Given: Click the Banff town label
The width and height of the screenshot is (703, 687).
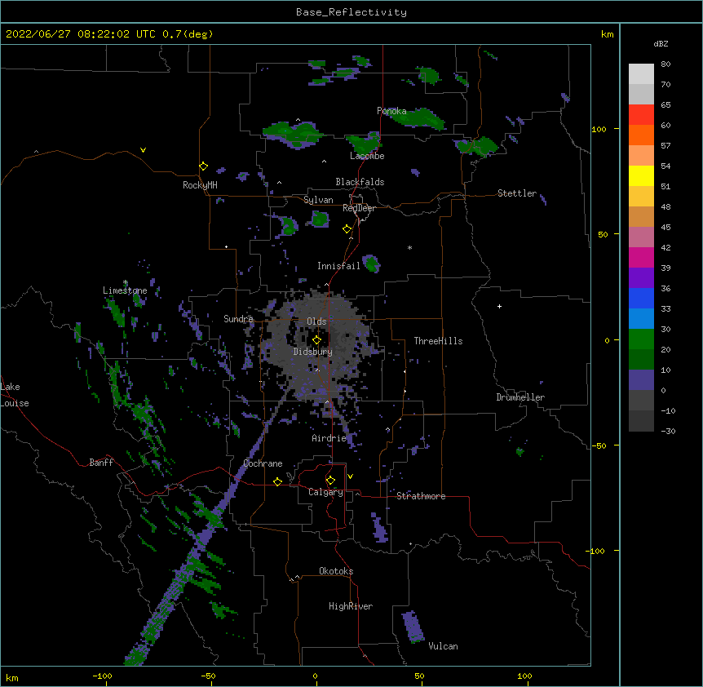Looking at the screenshot, I should [101, 463].
